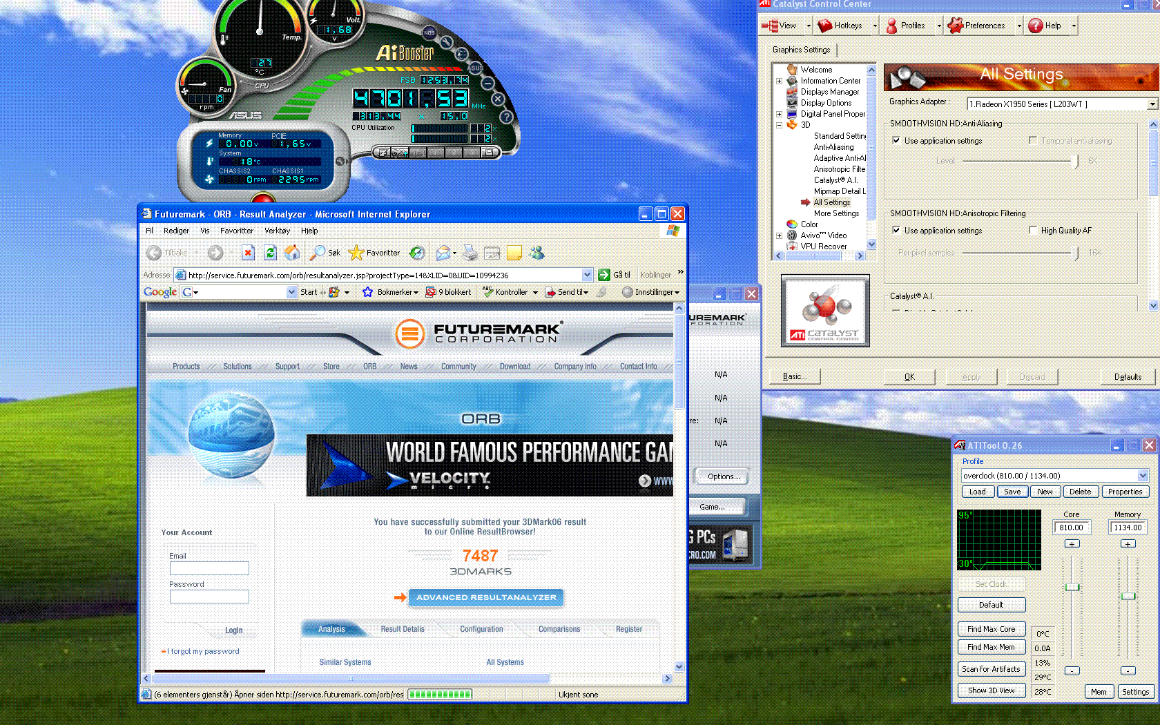Toggle anti-aliasing Use application settings checkbox
The width and height of the screenshot is (1160, 725).
click(896, 141)
